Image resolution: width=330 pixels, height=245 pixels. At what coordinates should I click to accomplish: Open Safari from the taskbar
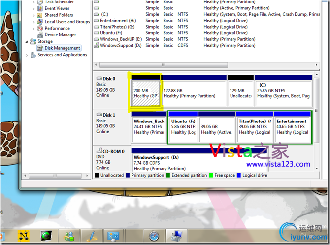tap(154, 236)
